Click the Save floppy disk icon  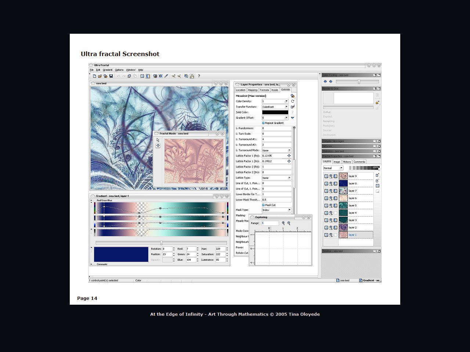tap(111, 76)
